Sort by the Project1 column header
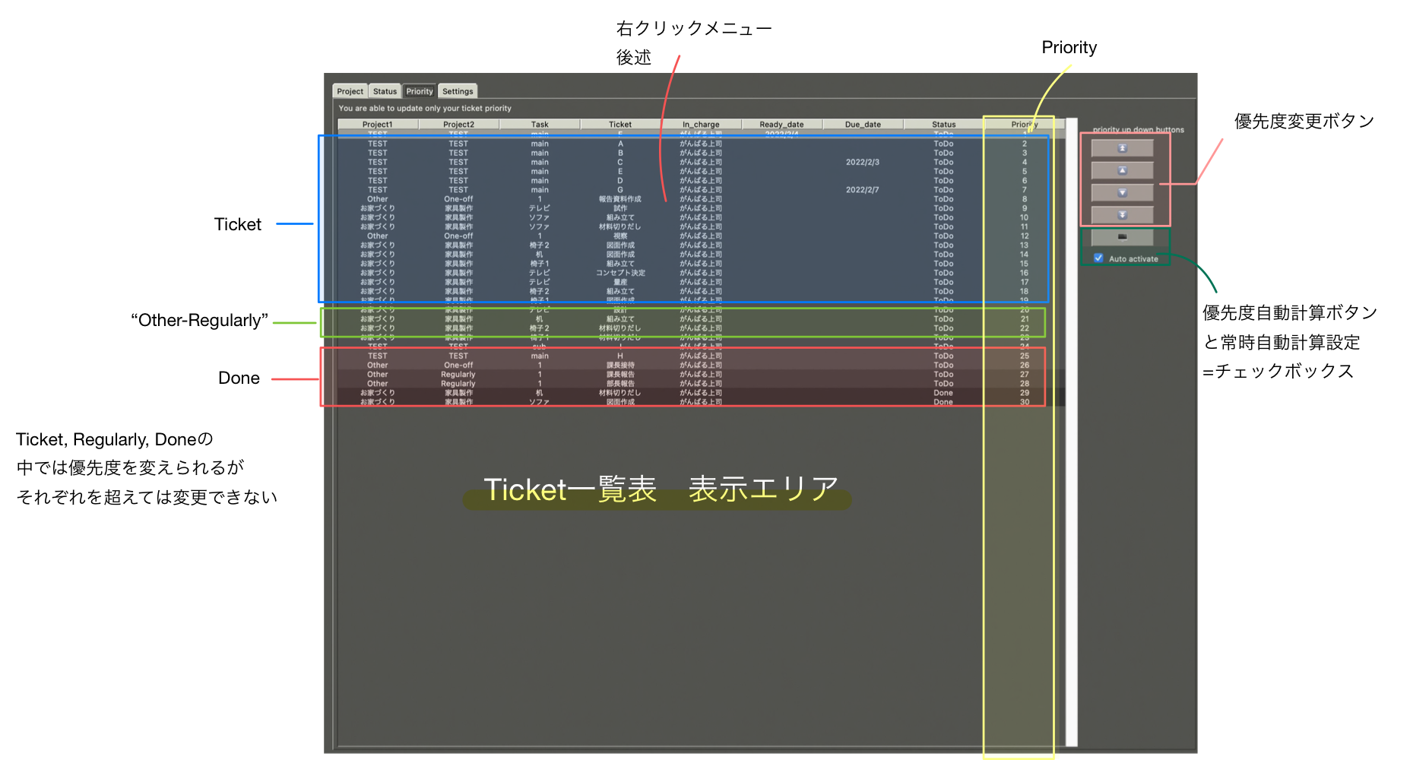The width and height of the screenshot is (1410, 760). click(x=378, y=125)
